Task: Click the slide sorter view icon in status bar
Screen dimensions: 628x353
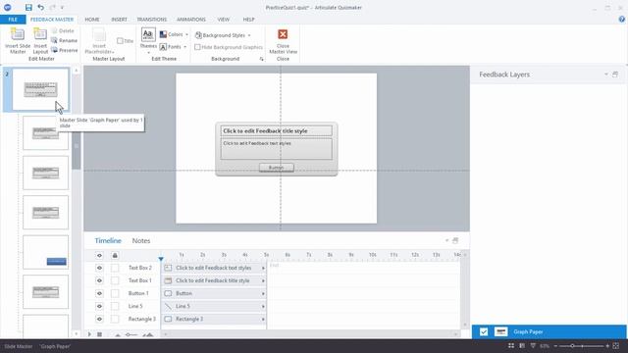Action: click(511, 346)
